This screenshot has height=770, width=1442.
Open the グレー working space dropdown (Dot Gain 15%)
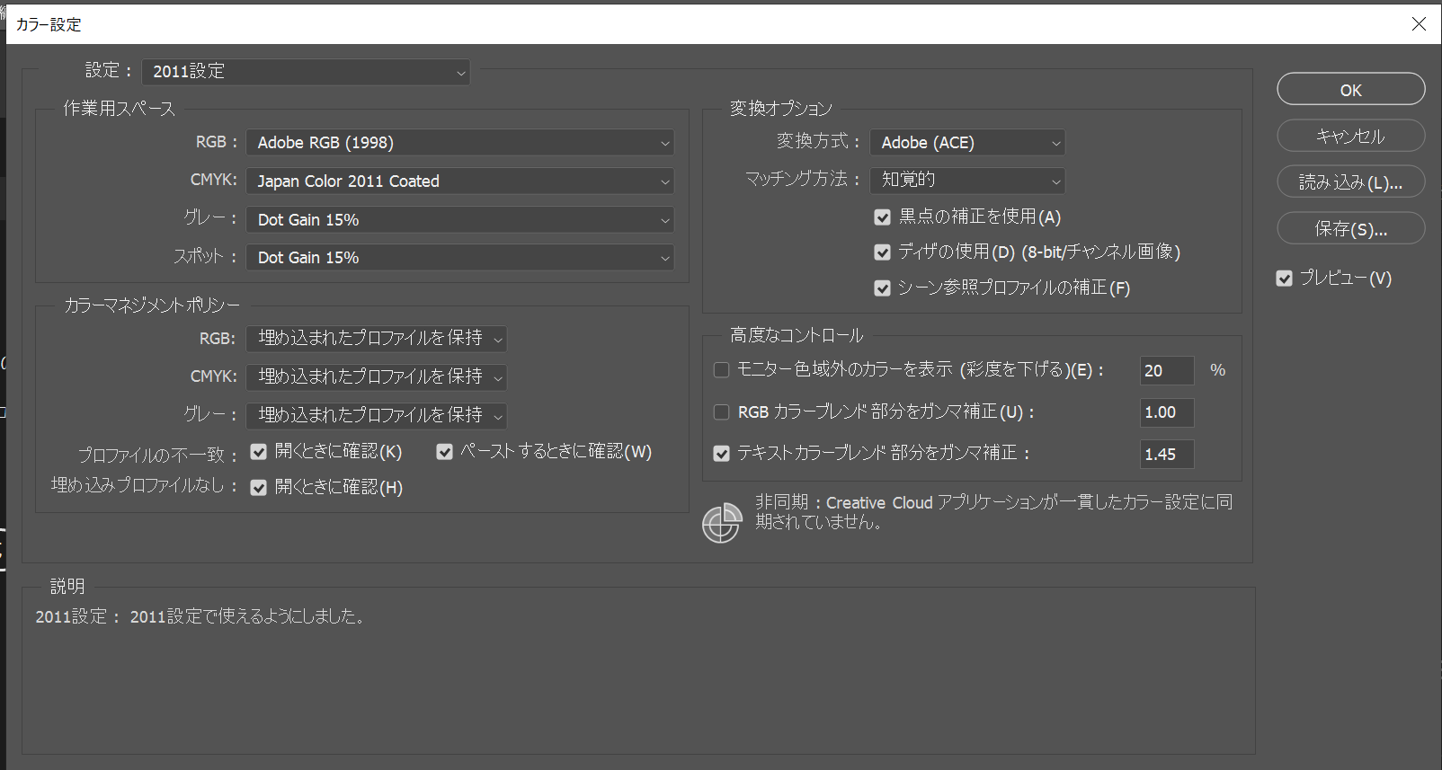(460, 220)
